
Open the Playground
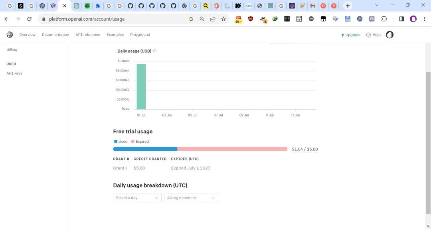pyautogui.click(x=140, y=35)
